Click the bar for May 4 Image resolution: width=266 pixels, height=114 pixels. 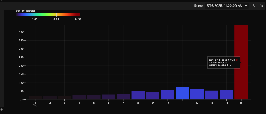[79, 97]
